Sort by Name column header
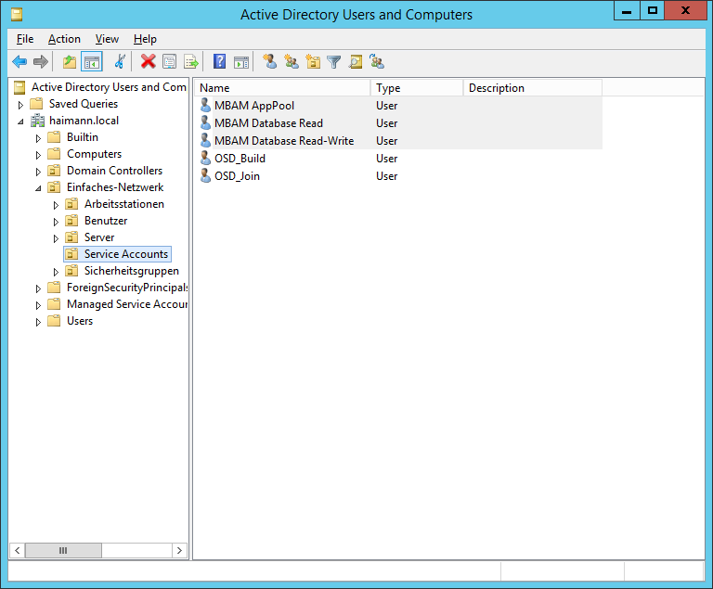Viewport: 713px width, 589px height. [x=282, y=88]
